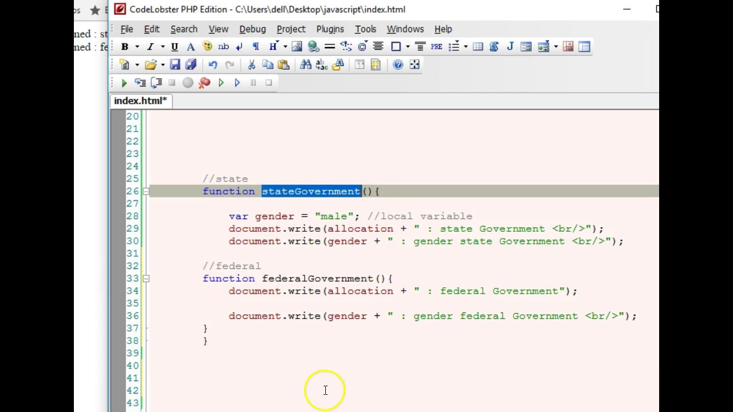Click the Step Into debug icon

[140, 83]
